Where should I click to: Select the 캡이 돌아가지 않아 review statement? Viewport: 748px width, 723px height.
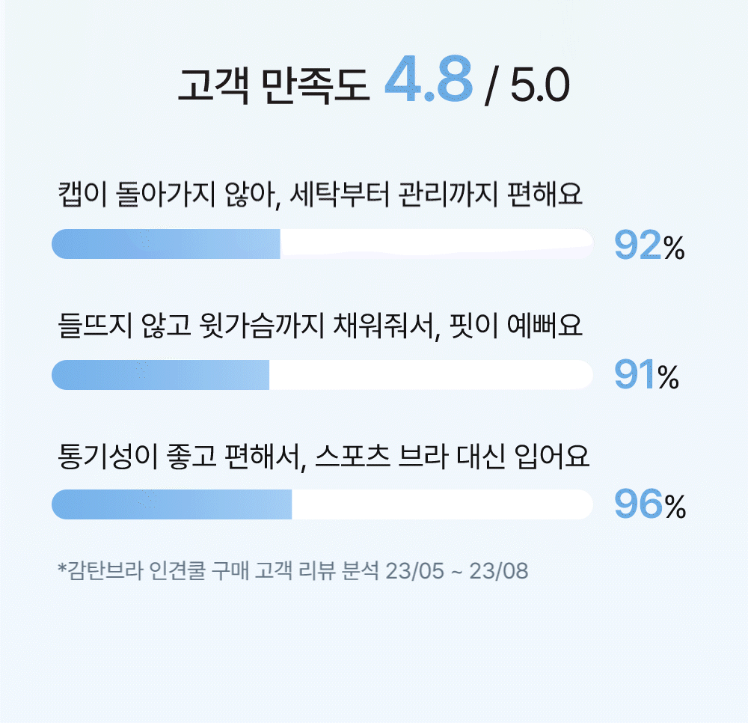pos(320,195)
